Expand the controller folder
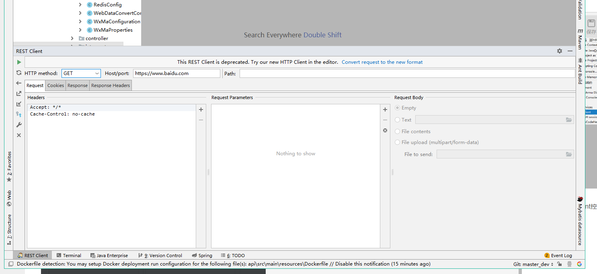This screenshot has height=274, width=597. pyautogui.click(x=72, y=39)
